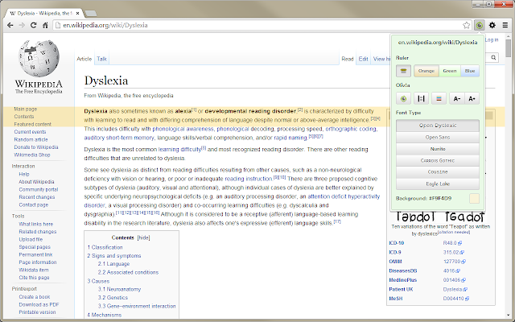This screenshot has width=515, height=322.
Task: Select Eagle Lake font type
Action: point(438,184)
